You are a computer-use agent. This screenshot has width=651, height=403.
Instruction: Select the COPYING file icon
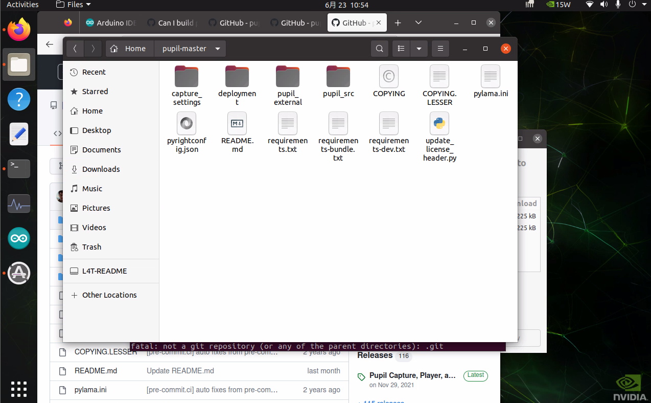[x=389, y=76]
